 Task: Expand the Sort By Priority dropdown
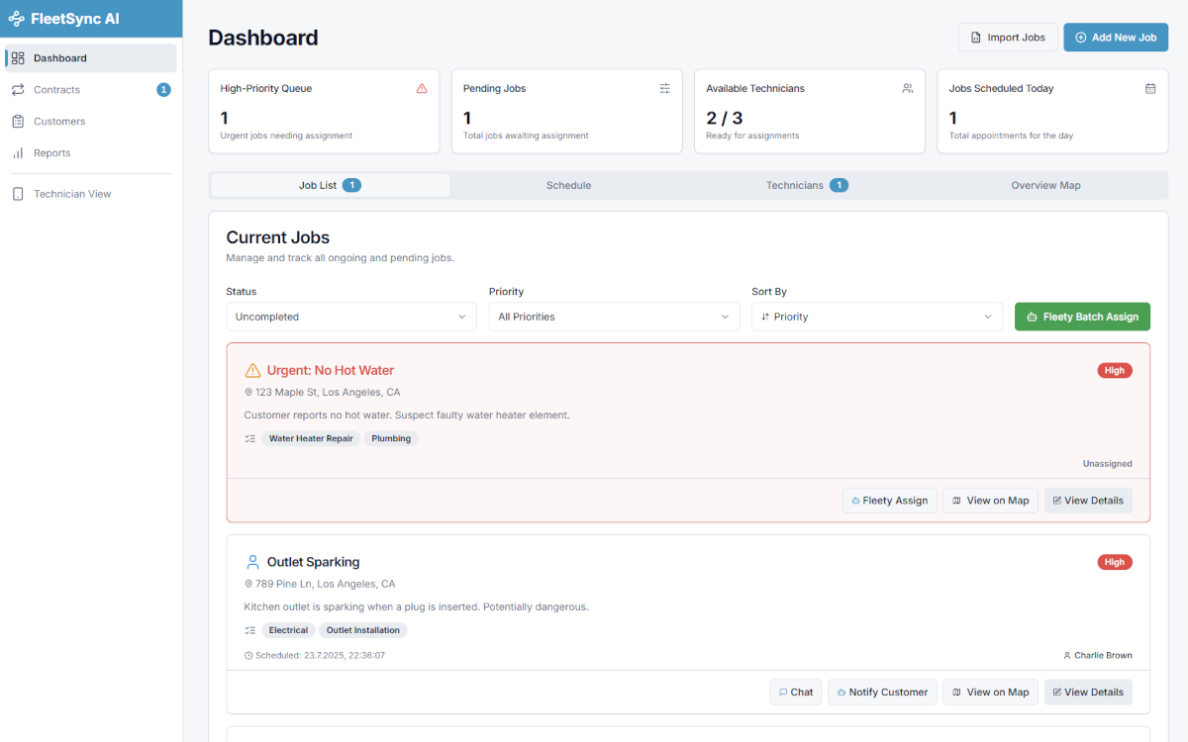point(877,317)
